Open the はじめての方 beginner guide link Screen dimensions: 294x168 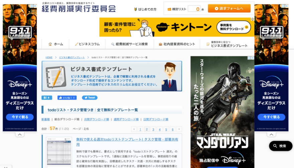(145, 9)
